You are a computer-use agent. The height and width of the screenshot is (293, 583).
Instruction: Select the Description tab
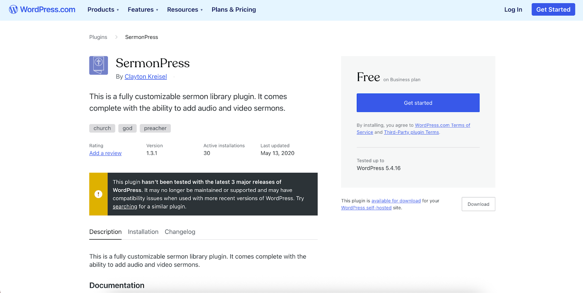click(105, 232)
